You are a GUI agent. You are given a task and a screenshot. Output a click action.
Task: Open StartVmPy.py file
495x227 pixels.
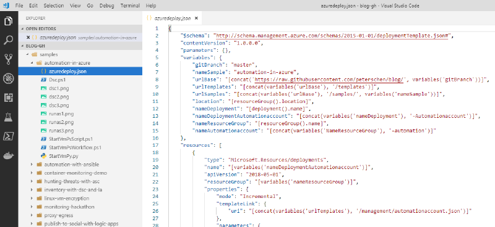click(x=80, y=156)
